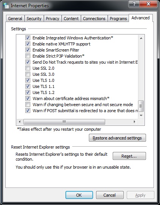Click the horizontal scroll right arrow
The image size is (160, 205).
(135, 122)
